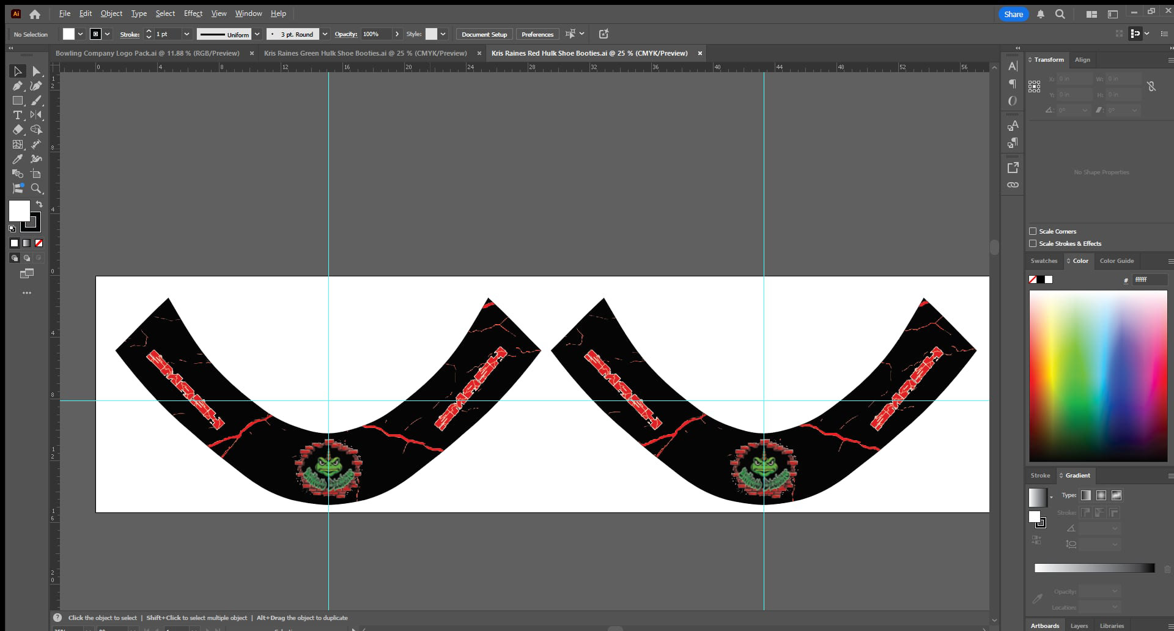Set paint mode to Gradient
The image size is (1174, 631).
[x=26, y=243]
